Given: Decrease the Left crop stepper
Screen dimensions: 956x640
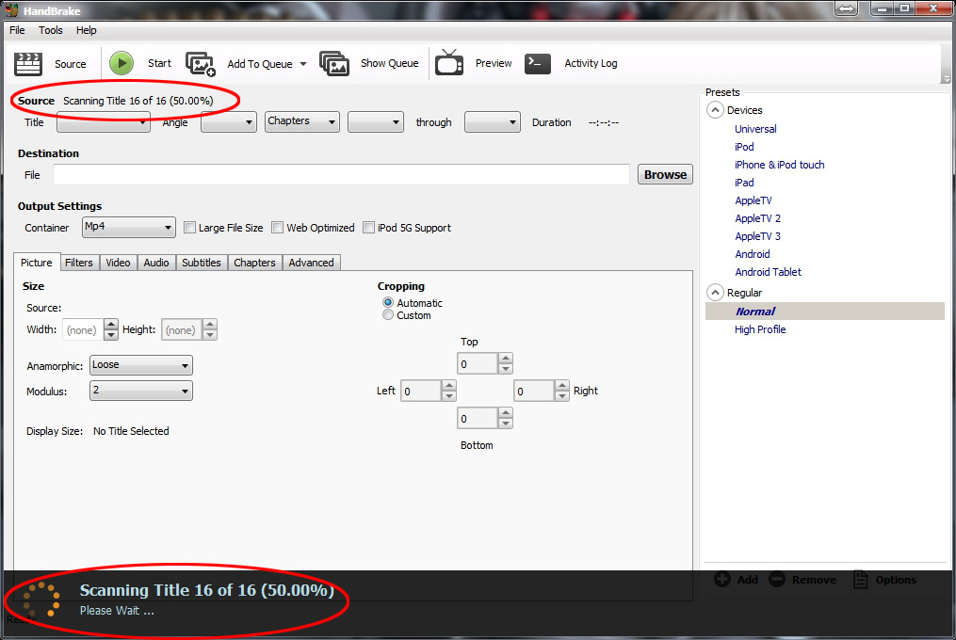Looking at the screenshot, I should 448,395.
